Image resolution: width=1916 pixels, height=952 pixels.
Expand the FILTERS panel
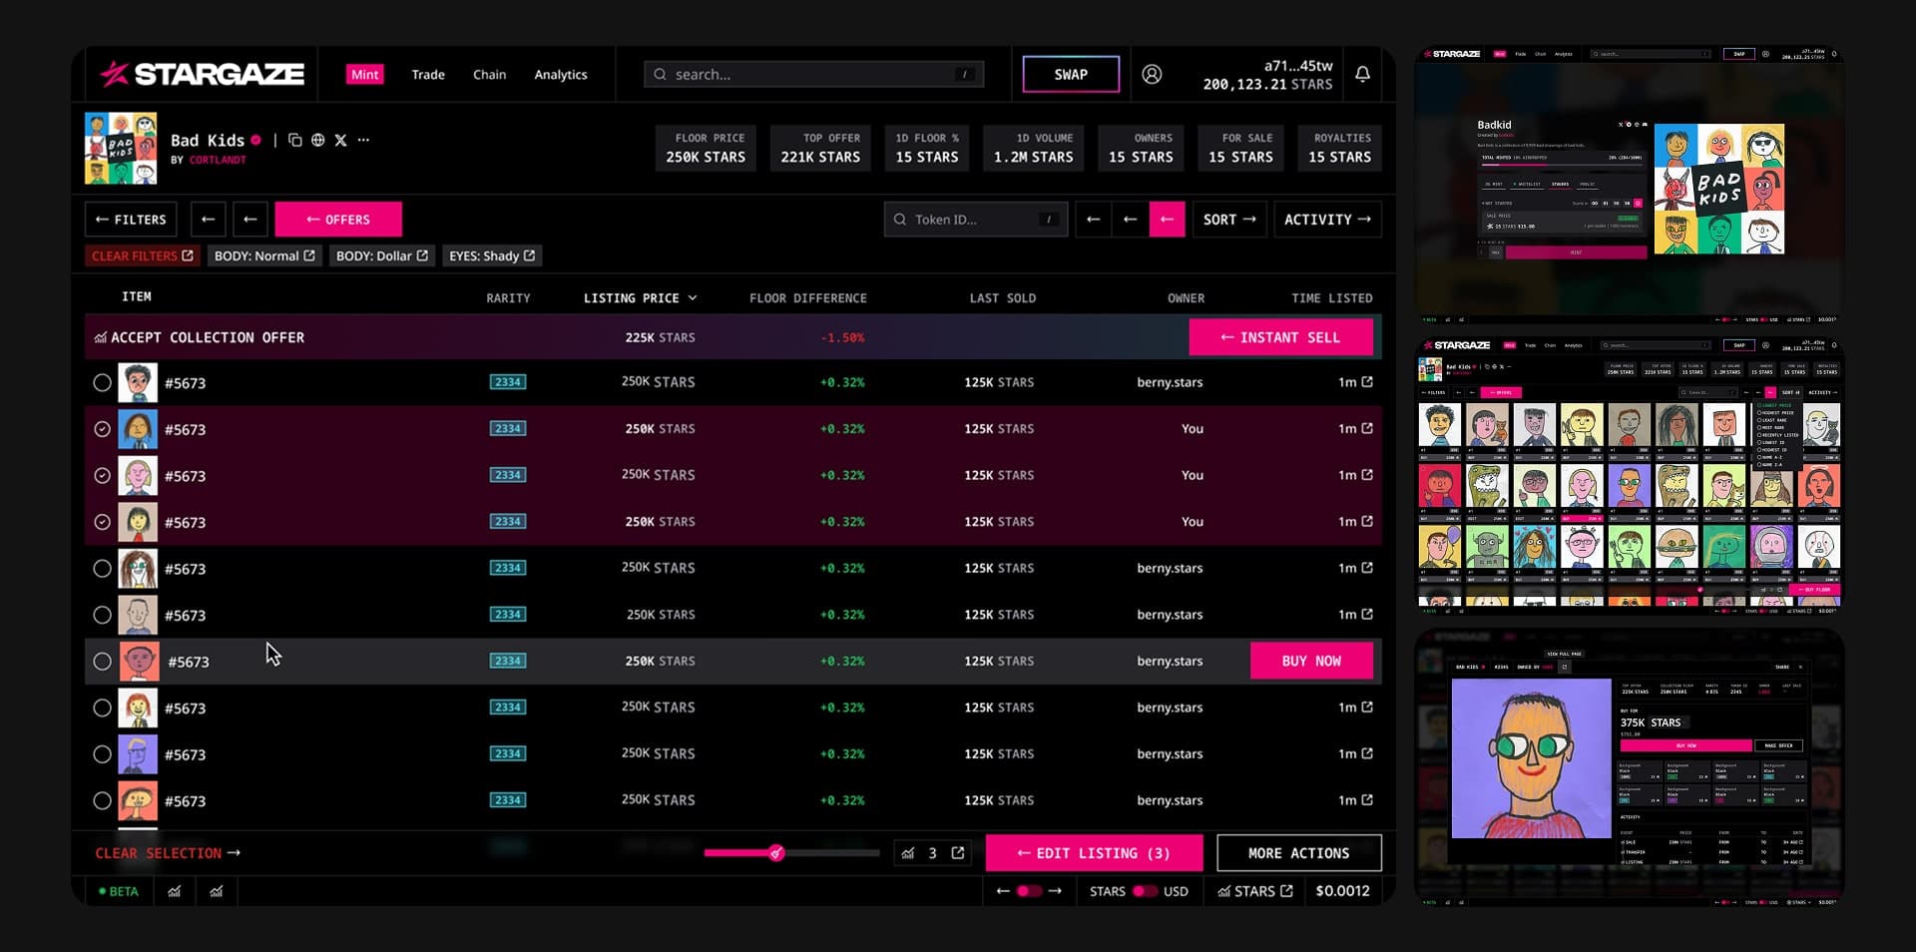[131, 220]
